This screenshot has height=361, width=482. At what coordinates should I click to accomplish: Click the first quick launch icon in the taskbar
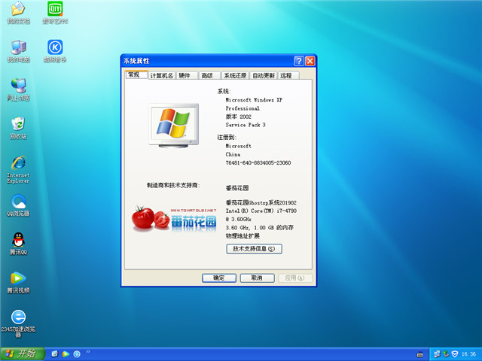coord(55,354)
